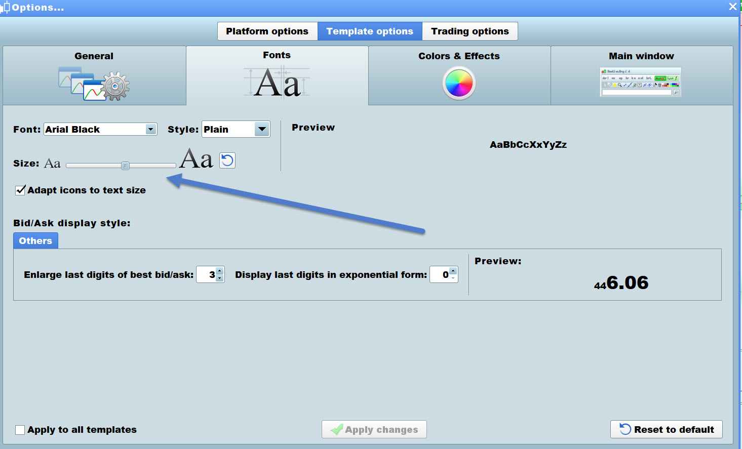Reset font size with the circular arrow icon
Viewport: 742px width, 449px height.
tap(227, 160)
